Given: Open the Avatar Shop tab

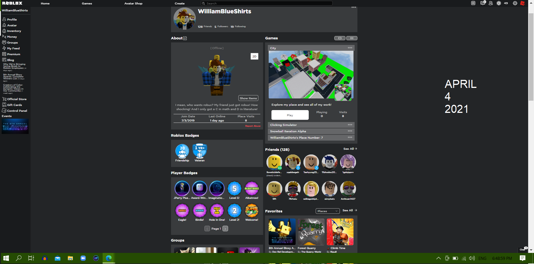Looking at the screenshot, I should pos(133,3).
